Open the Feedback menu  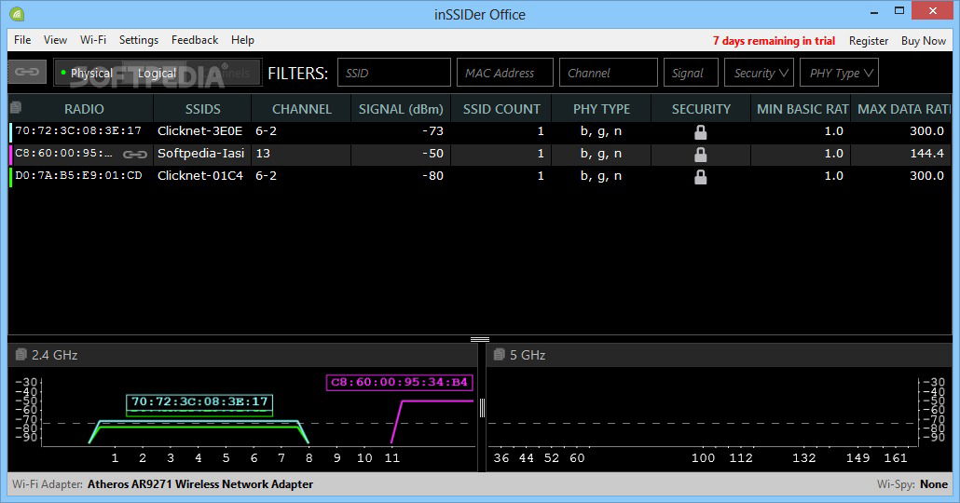coord(195,40)
